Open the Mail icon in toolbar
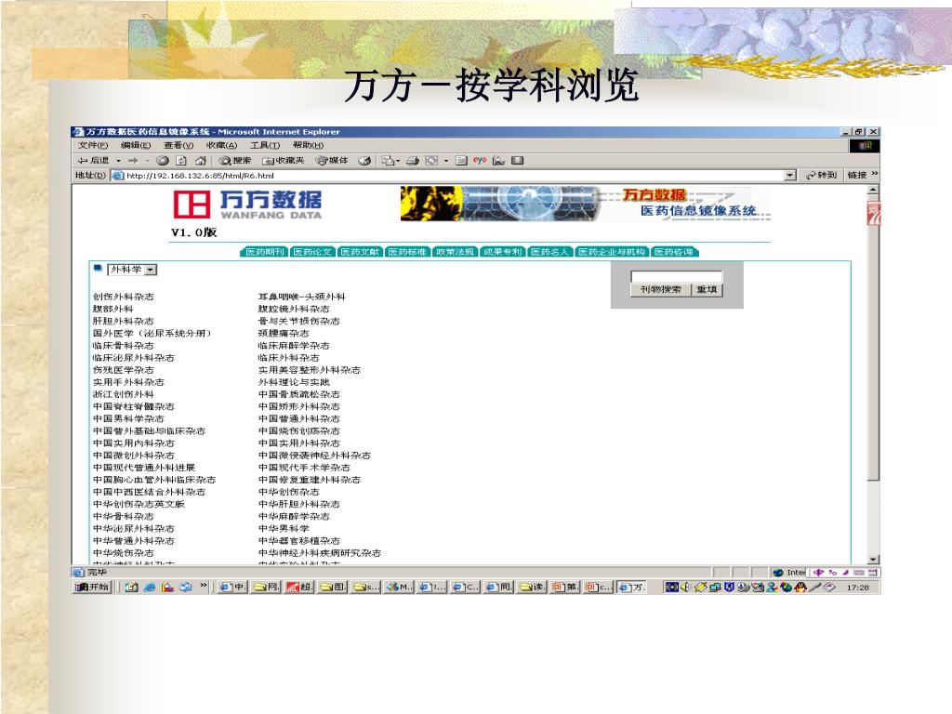This screenshot has height=714, width=952. point(388,160)
